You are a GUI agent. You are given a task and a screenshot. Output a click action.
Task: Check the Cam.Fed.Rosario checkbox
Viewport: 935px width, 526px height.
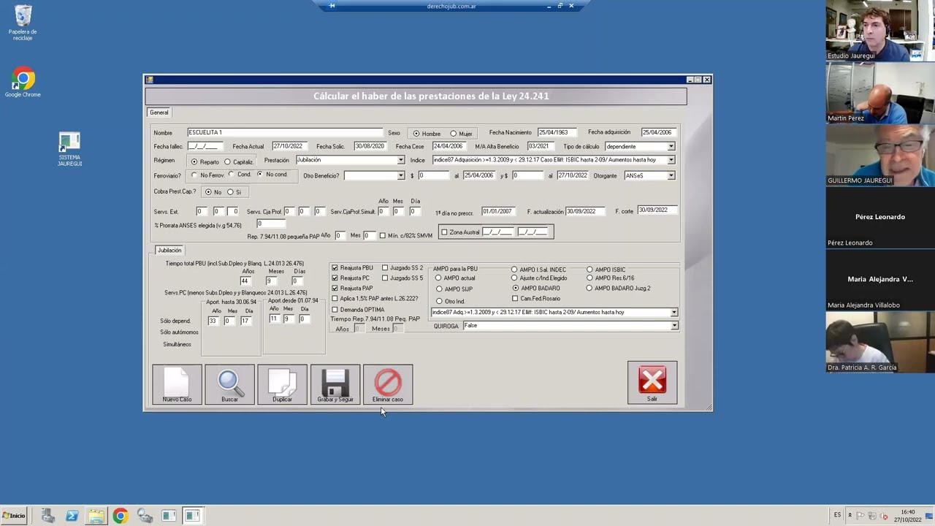tap(515, 298)
